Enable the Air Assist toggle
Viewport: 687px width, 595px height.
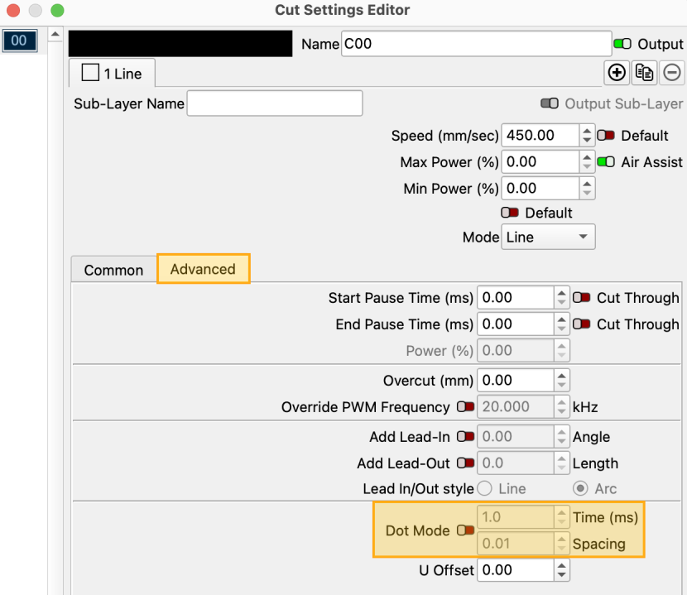(x=606, y=162)
